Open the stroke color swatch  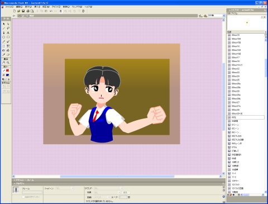tap(8, 70)
